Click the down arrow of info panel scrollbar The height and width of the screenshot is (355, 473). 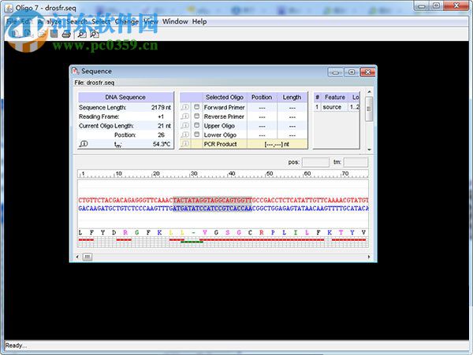coord(369,150)
